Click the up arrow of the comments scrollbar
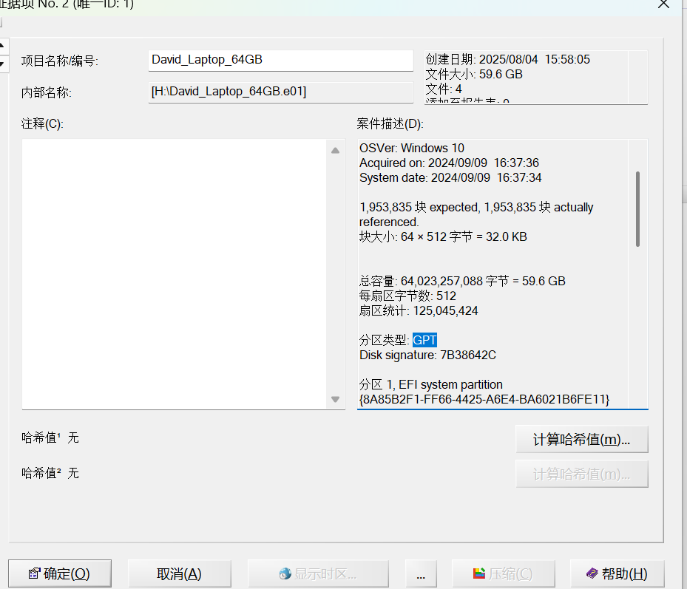The width and height of the screenshot is (687, 589). [335, 149]
